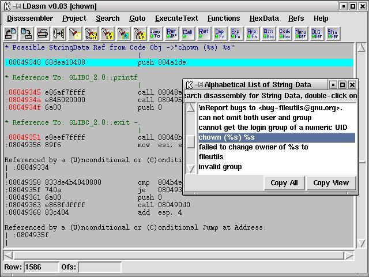The width and height of the screenshot is (369, 277).
Task: Click string list scrollbar up arrow
Action: [x=191, y=108]
